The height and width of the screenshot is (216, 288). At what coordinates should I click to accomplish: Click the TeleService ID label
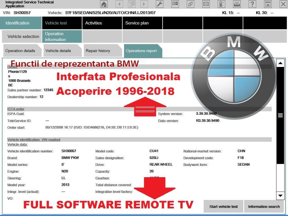pyautogui.click(x=19, y=121)
